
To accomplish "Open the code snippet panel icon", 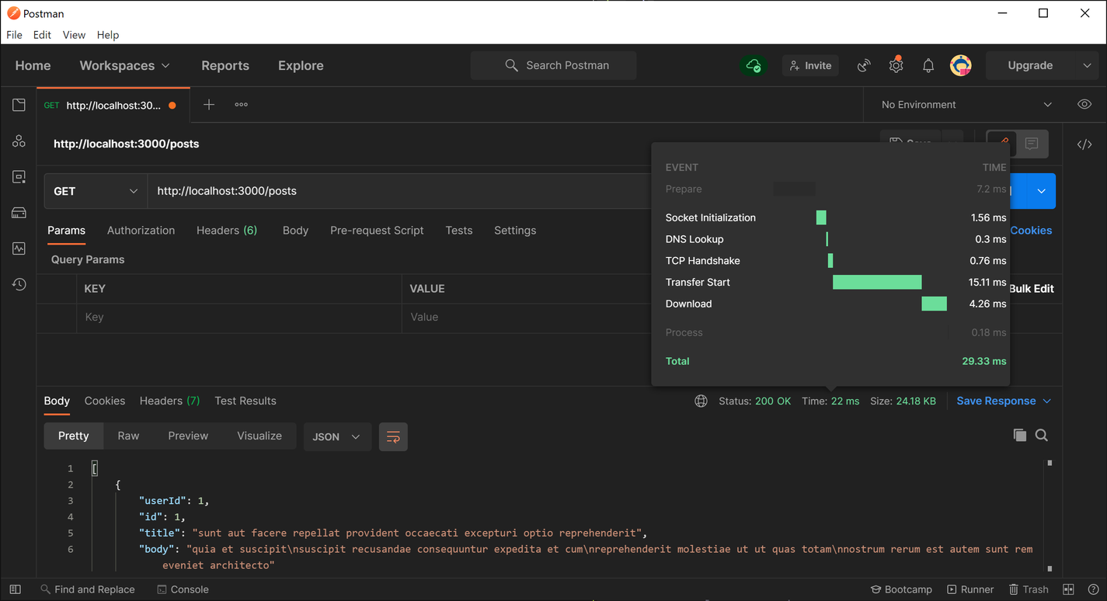I will [x=1084, y=144].
